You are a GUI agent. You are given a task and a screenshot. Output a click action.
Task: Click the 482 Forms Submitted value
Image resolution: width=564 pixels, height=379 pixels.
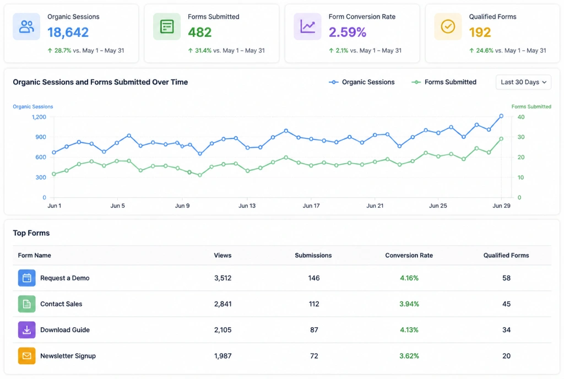pos(199,33)
